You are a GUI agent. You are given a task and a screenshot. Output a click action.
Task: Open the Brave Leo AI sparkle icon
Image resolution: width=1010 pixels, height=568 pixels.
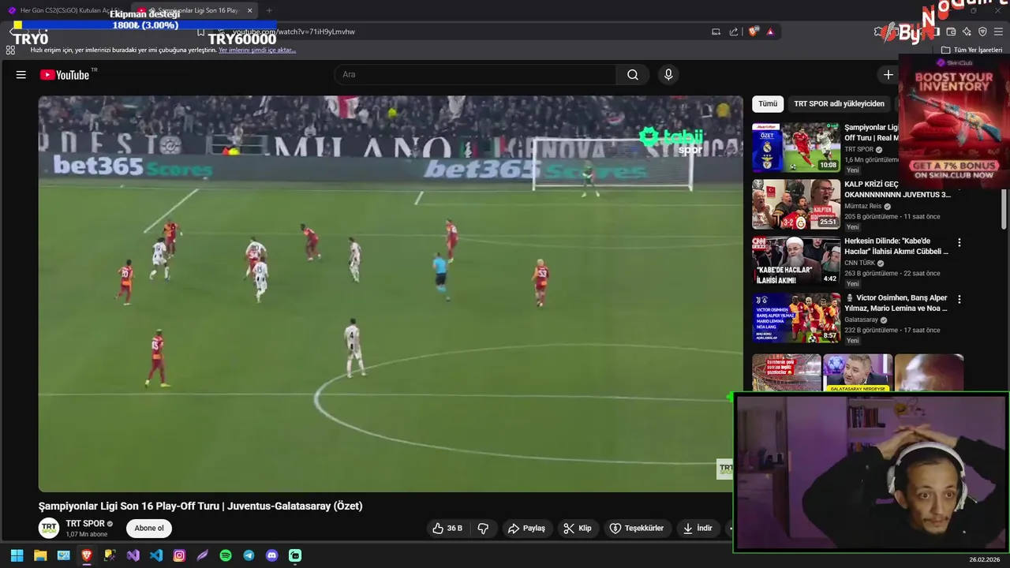pos(967,32)
